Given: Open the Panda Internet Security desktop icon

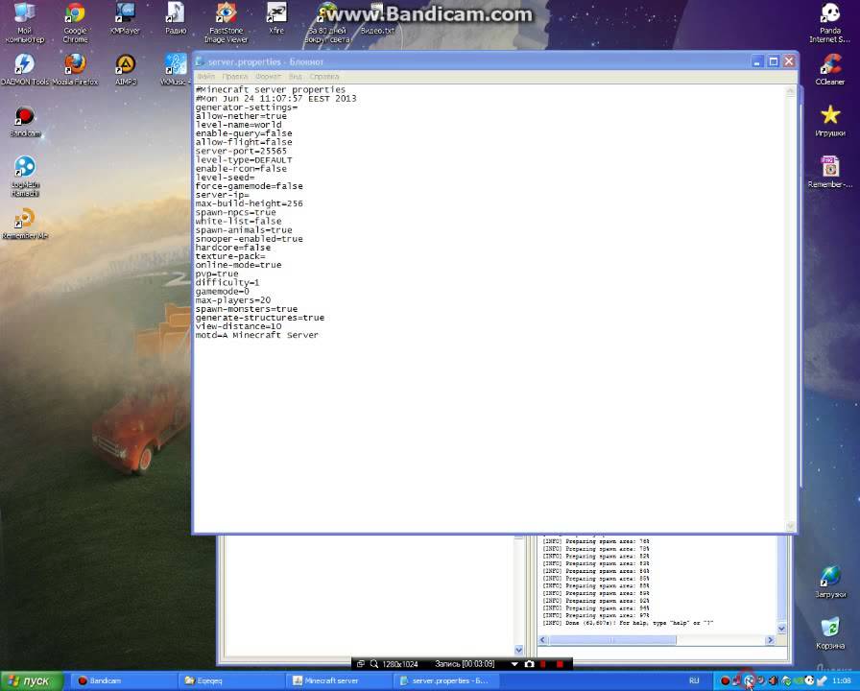Looking at the screenshot, I should [830, 22].
